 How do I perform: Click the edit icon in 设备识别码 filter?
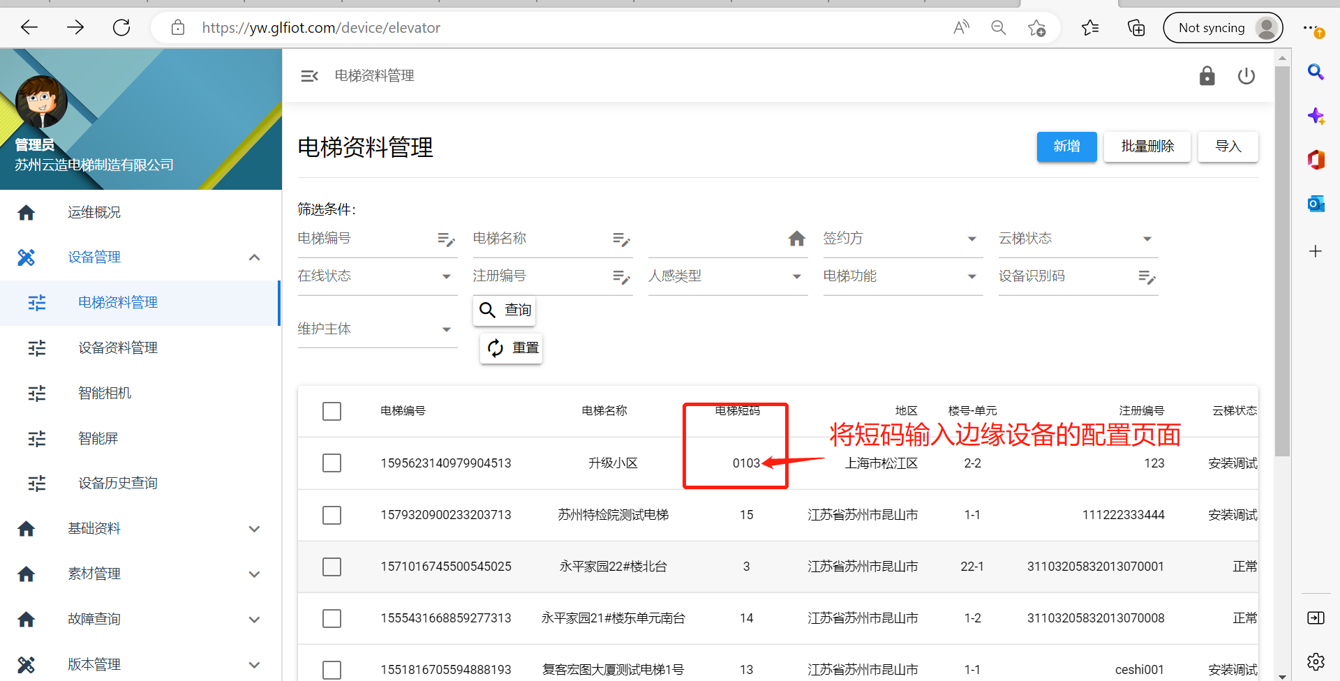pos(1146,277)
